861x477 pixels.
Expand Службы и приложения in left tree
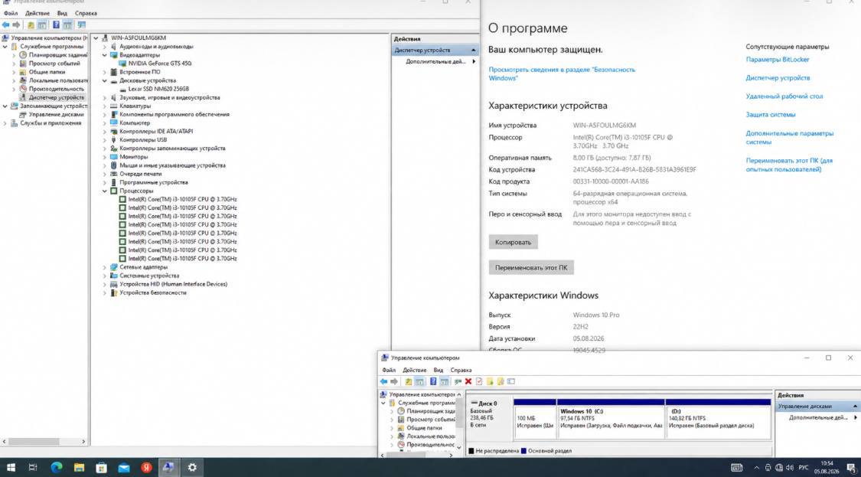click(x=5, y=123)
